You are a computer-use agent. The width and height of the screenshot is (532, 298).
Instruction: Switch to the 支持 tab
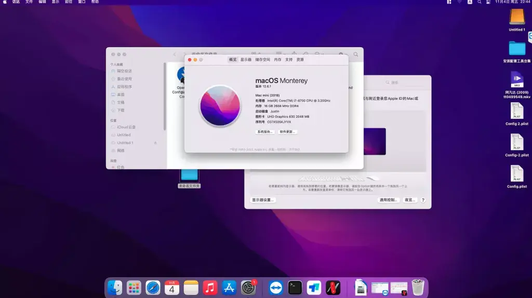coord(289,60)
